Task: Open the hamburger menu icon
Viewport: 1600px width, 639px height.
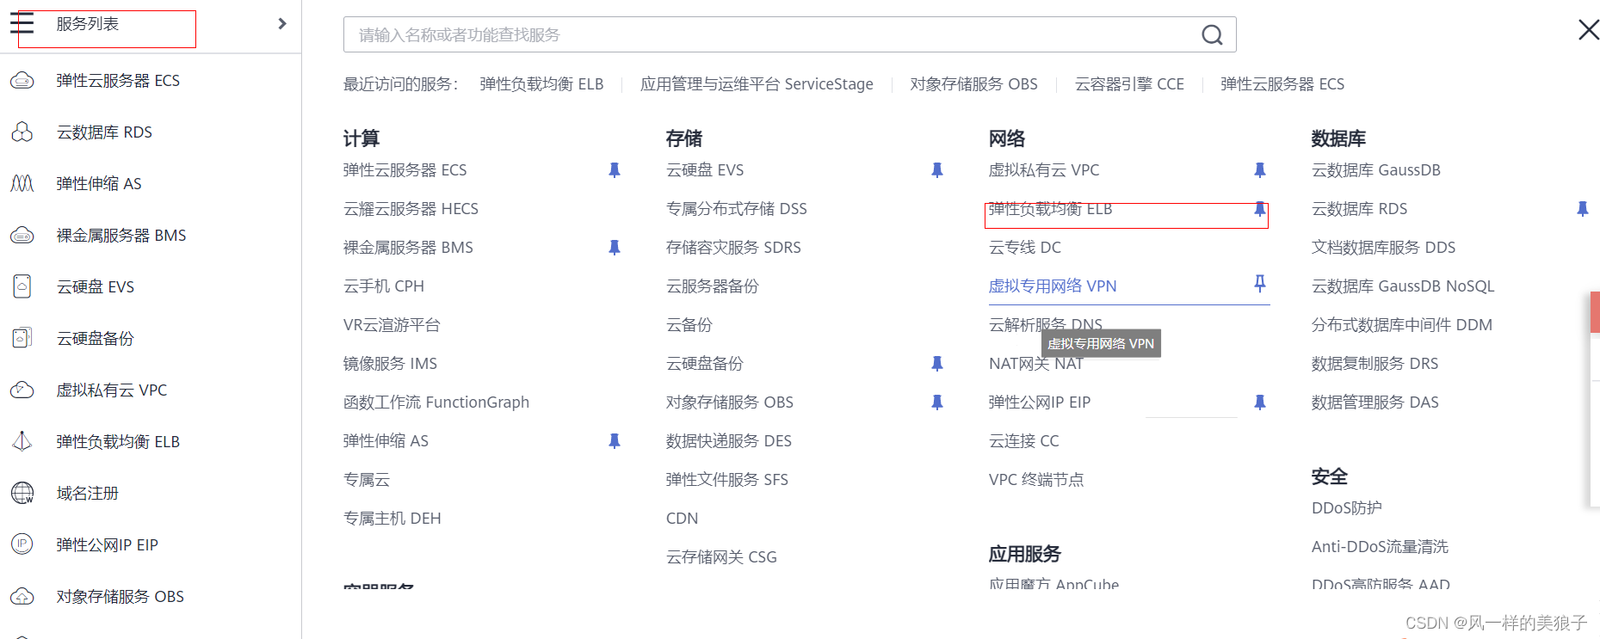Action: [22, 23]
